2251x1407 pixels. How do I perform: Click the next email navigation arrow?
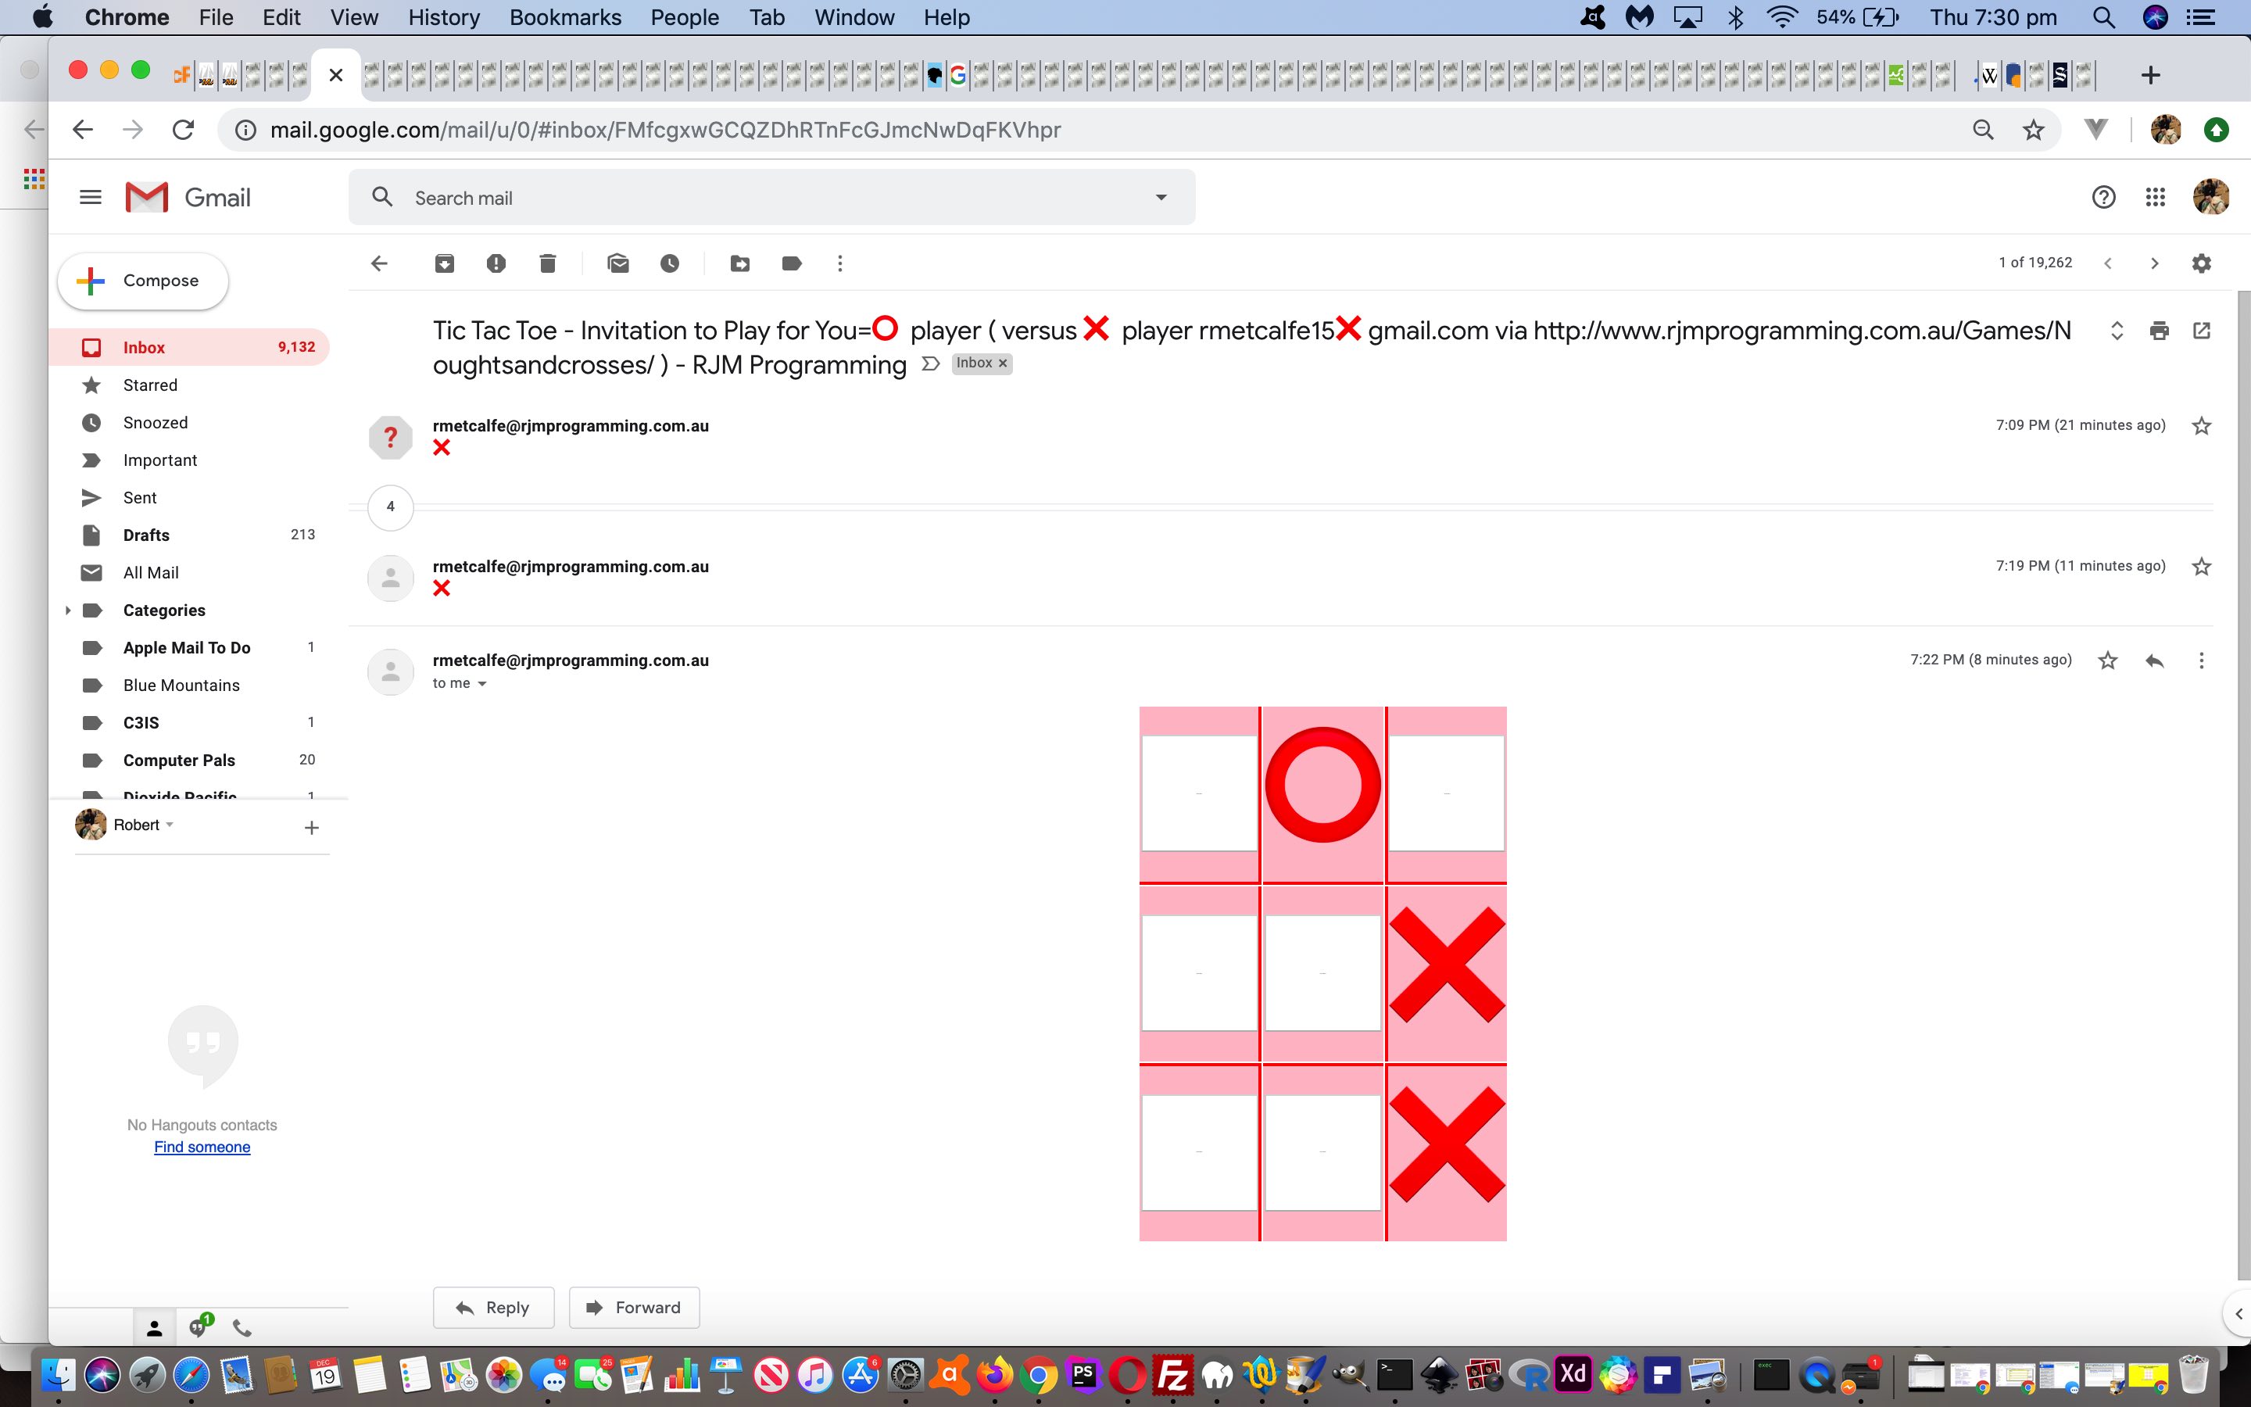coord(2154,264)
